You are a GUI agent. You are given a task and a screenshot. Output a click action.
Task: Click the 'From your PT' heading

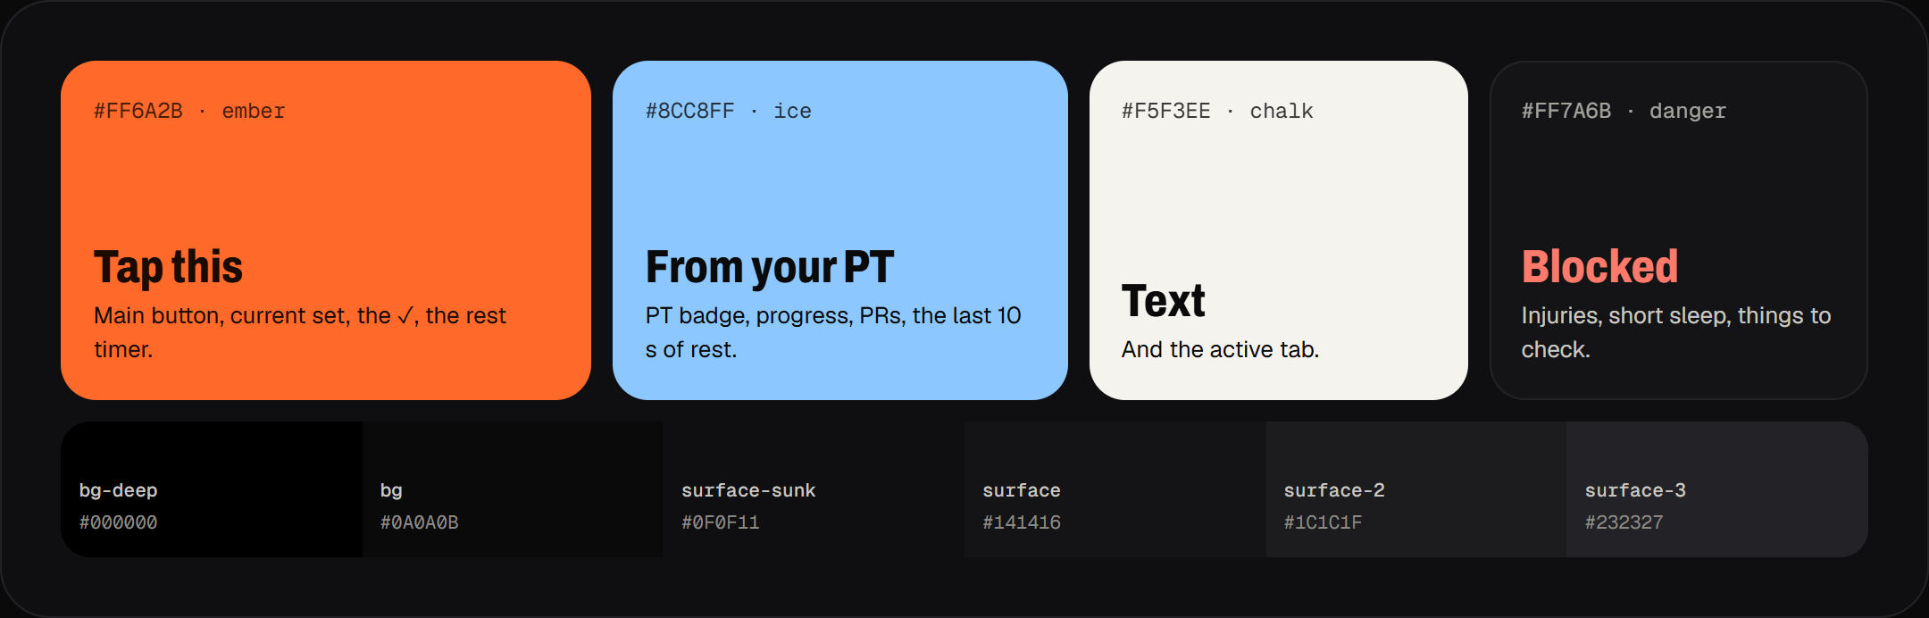pyautogui.click(x=770, y=267)
